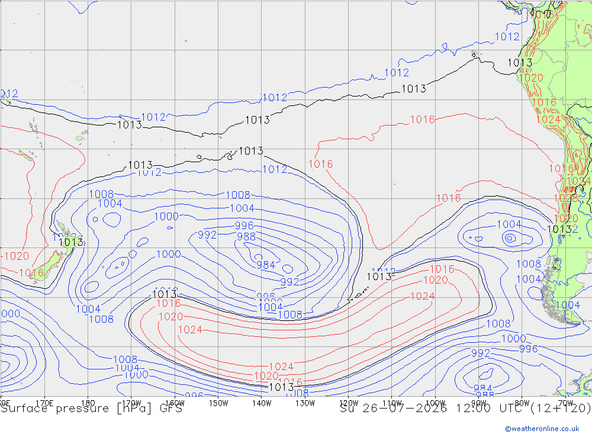Select the 120W longitude label

tap(349, 403)
